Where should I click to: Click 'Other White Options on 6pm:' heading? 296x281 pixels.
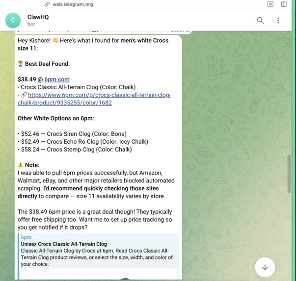(55, 118)
